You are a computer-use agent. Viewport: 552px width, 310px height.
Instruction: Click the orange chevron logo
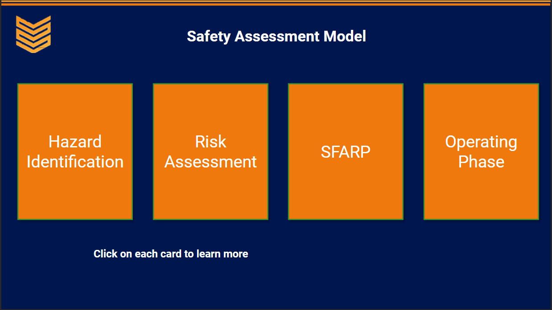33,34
